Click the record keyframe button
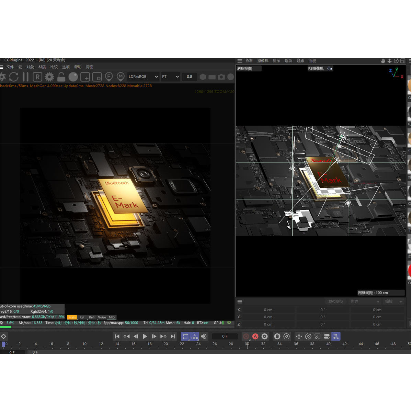Screen dimensions: 412x412 (246, 336)
